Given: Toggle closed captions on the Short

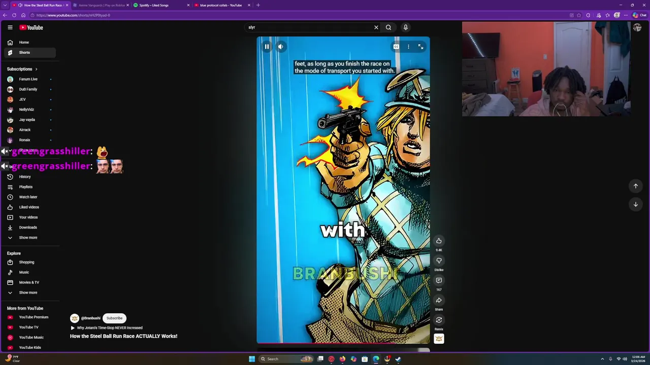Looking at the screenshot, I should (x=396, y=47).
